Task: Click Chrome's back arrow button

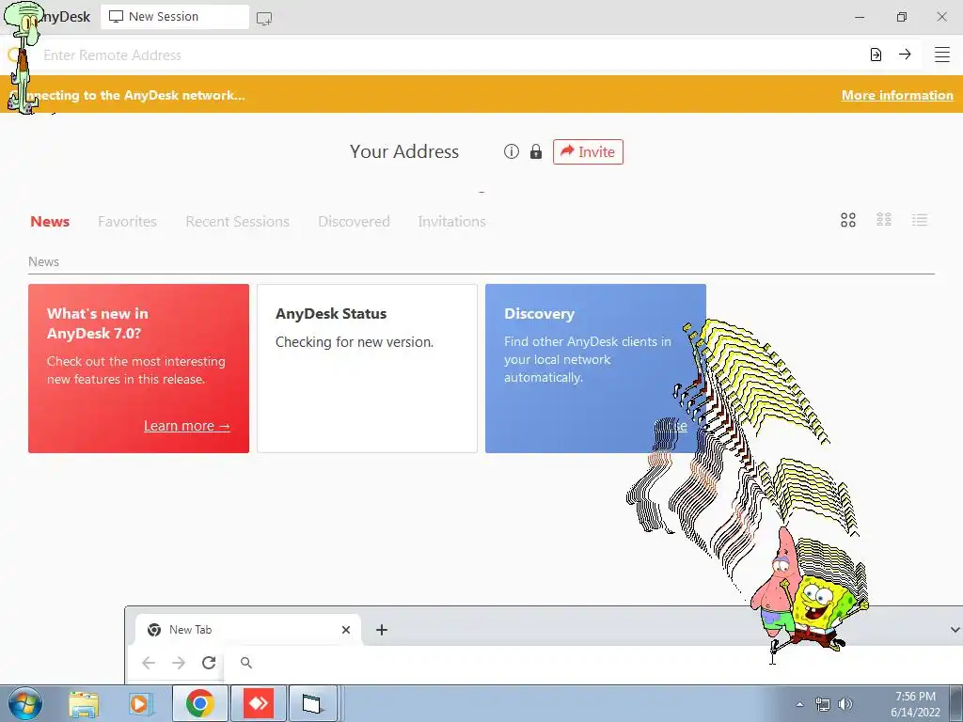Action: pyautogui.click(x=149, y=663)
